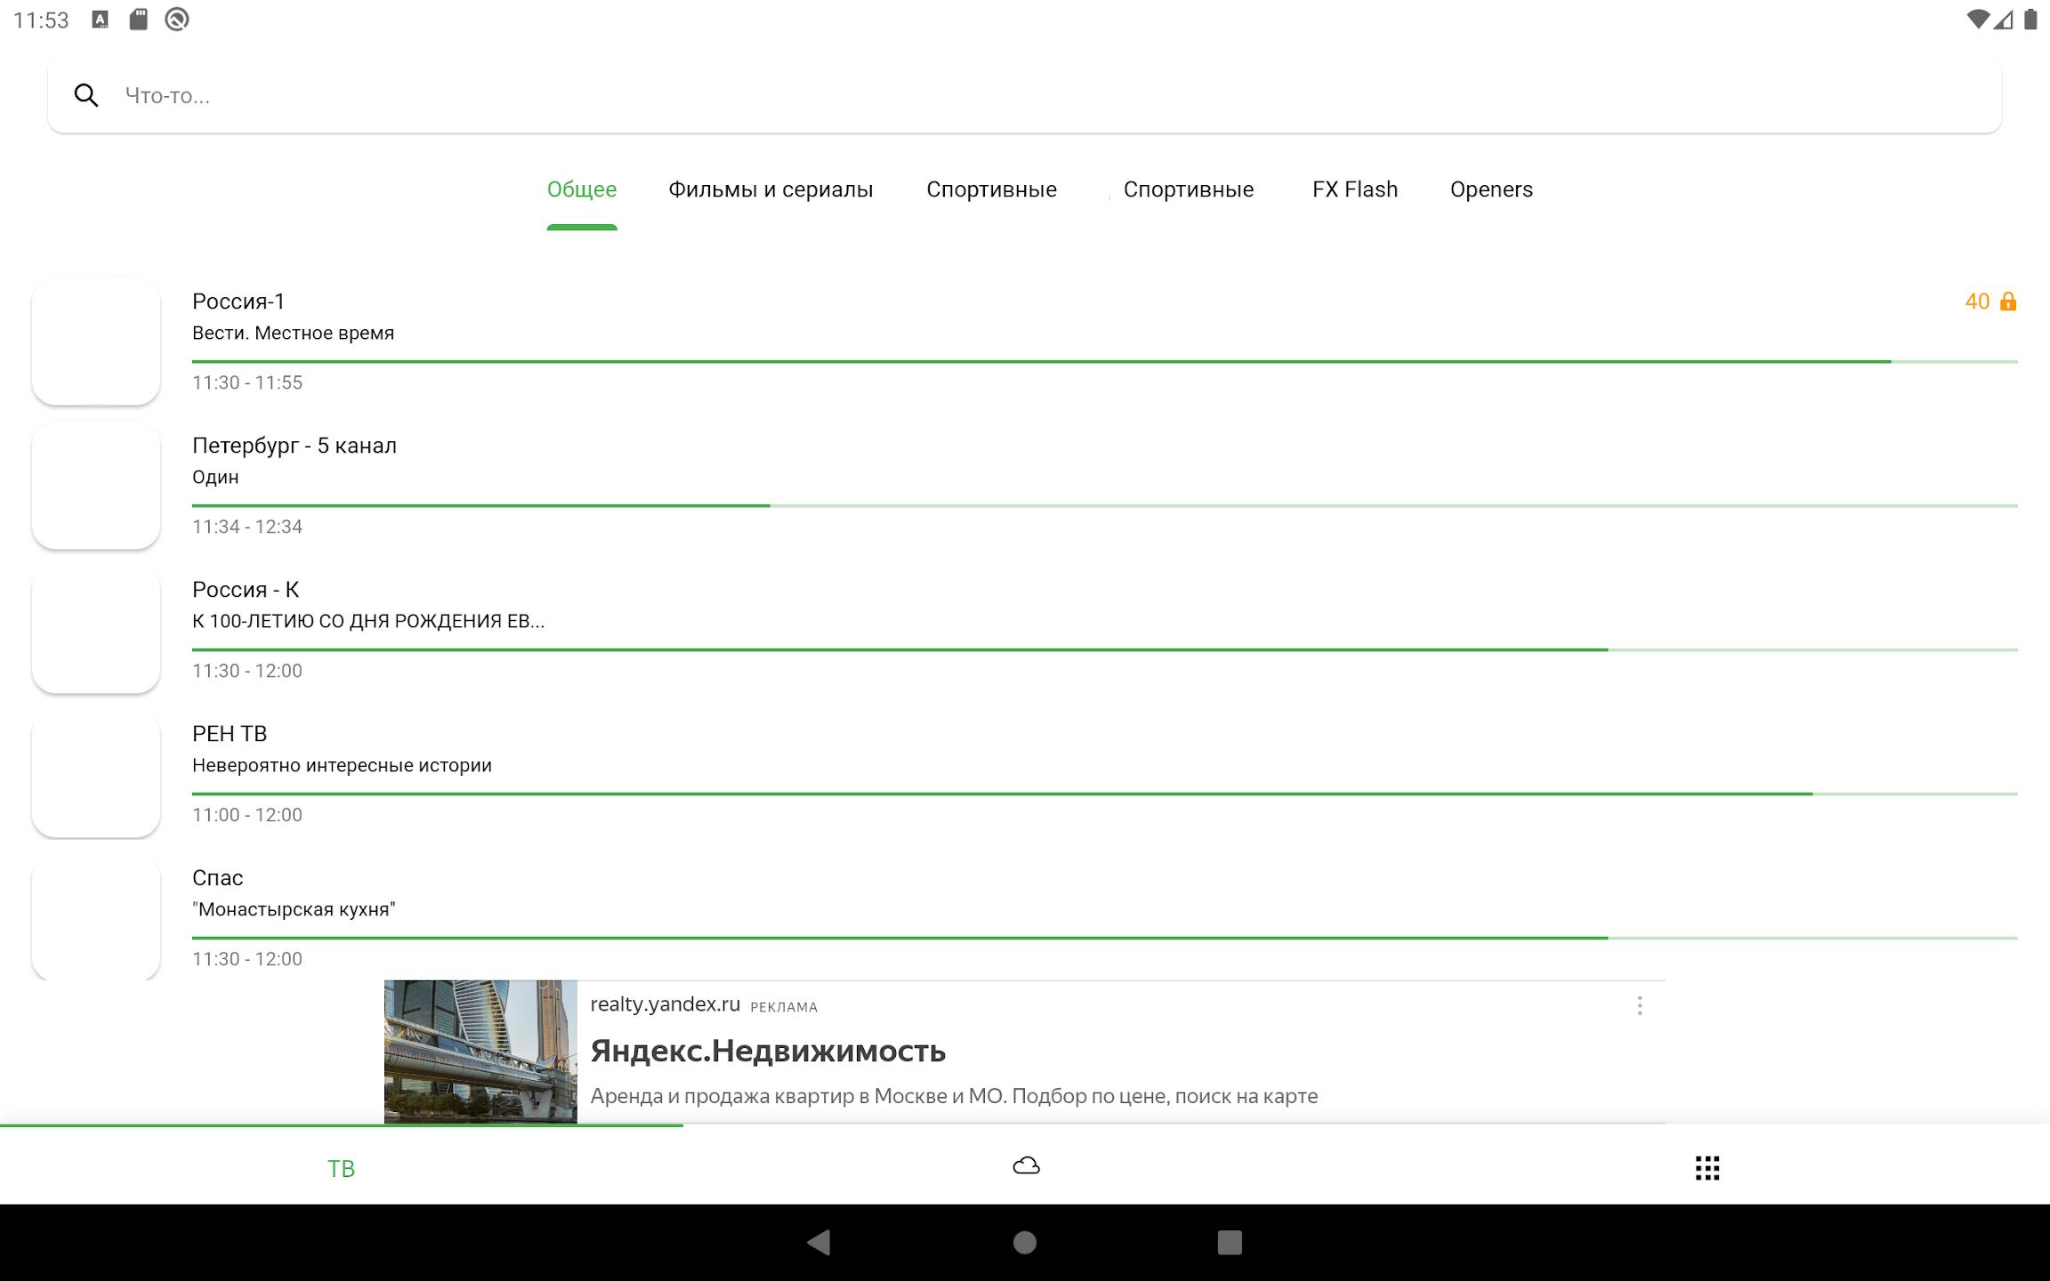Open the cloud tab icon

pyautogui.click(x=1026, y=1166)
